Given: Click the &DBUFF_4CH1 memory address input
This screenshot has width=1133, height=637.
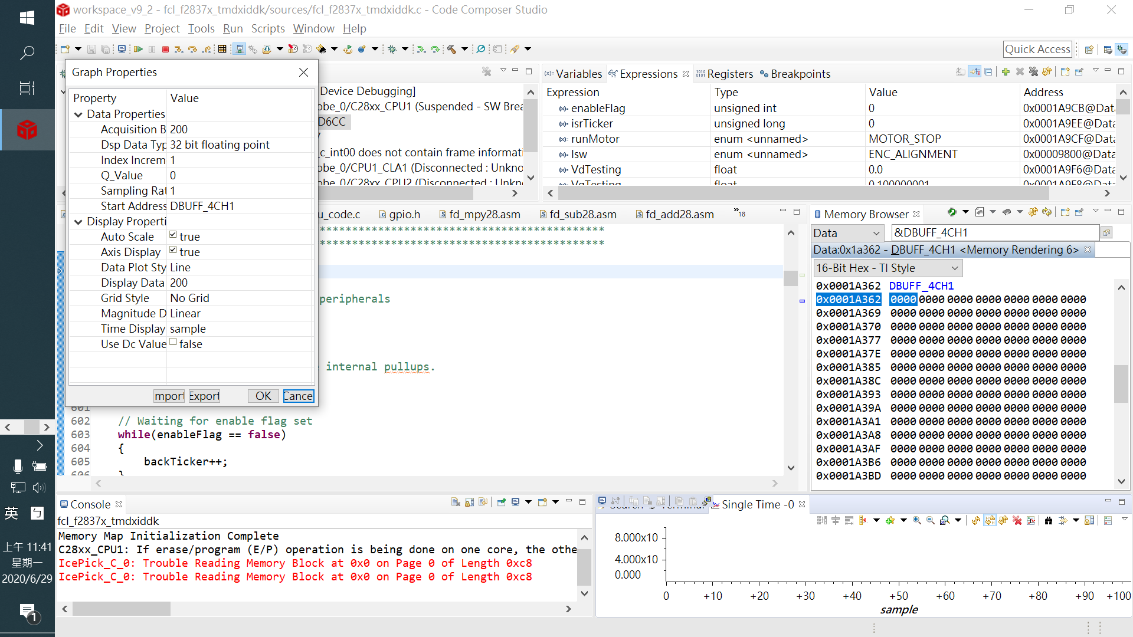Looking at the screenshot, I should coord(995,233).
